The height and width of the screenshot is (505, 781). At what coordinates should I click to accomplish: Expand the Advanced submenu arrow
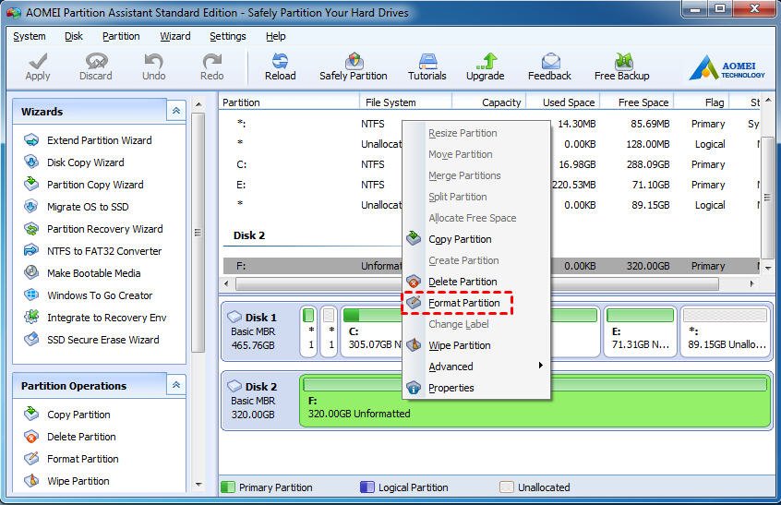click(x=540, y=366)
